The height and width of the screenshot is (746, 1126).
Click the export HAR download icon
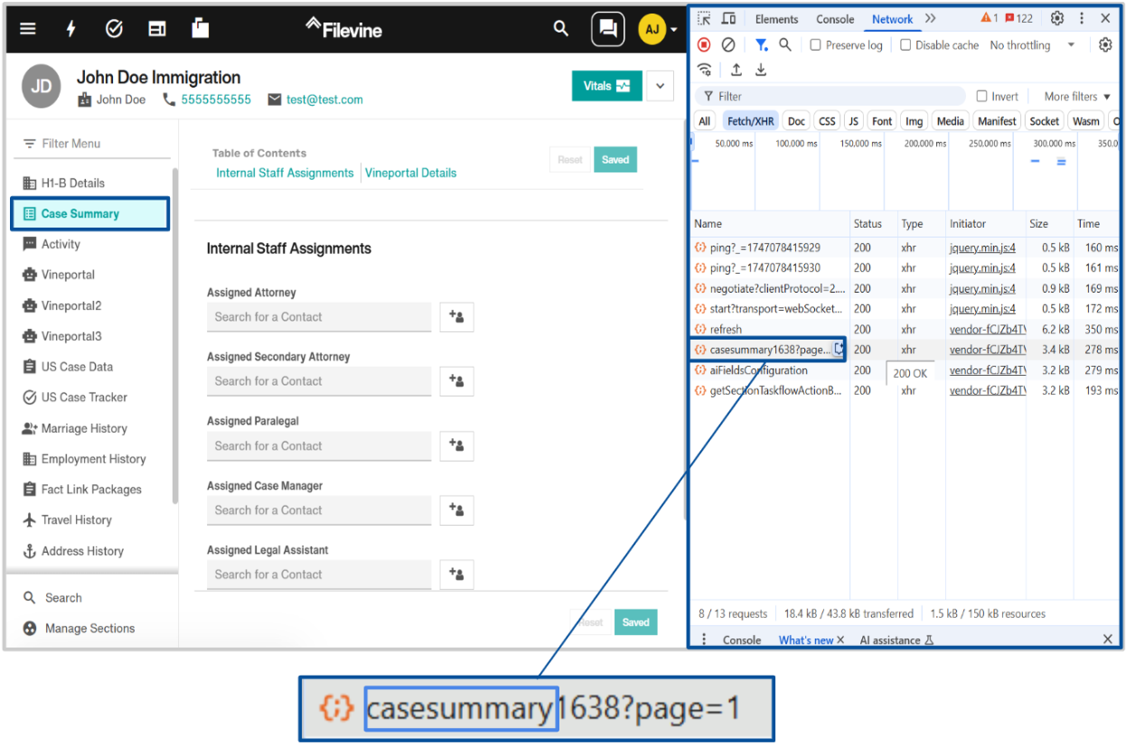761,70
